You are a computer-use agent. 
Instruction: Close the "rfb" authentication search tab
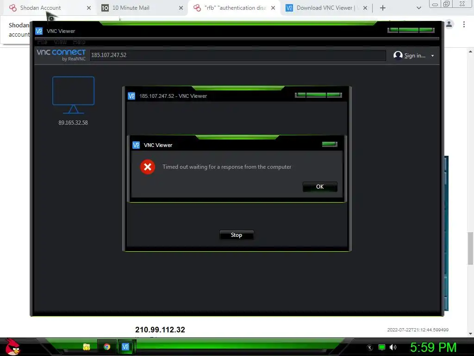click(273, 8)
